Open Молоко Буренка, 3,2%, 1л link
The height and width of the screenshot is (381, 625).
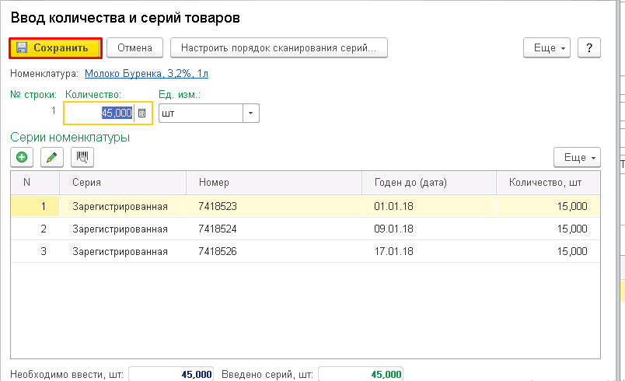coord(146,73)
